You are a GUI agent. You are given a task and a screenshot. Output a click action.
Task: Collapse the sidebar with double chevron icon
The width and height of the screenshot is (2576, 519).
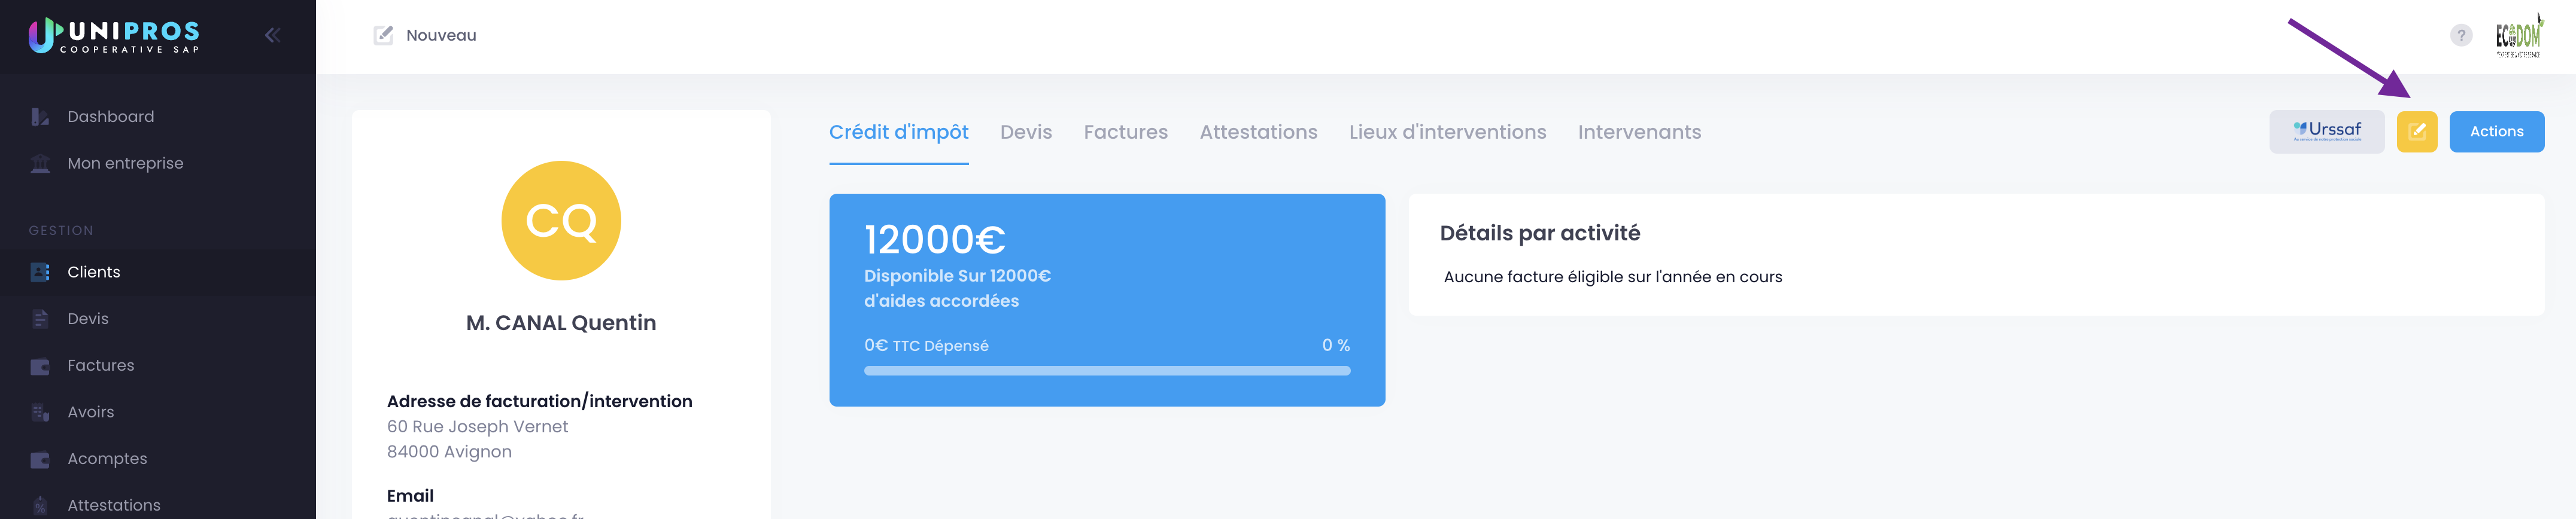[x=272, y=36]
